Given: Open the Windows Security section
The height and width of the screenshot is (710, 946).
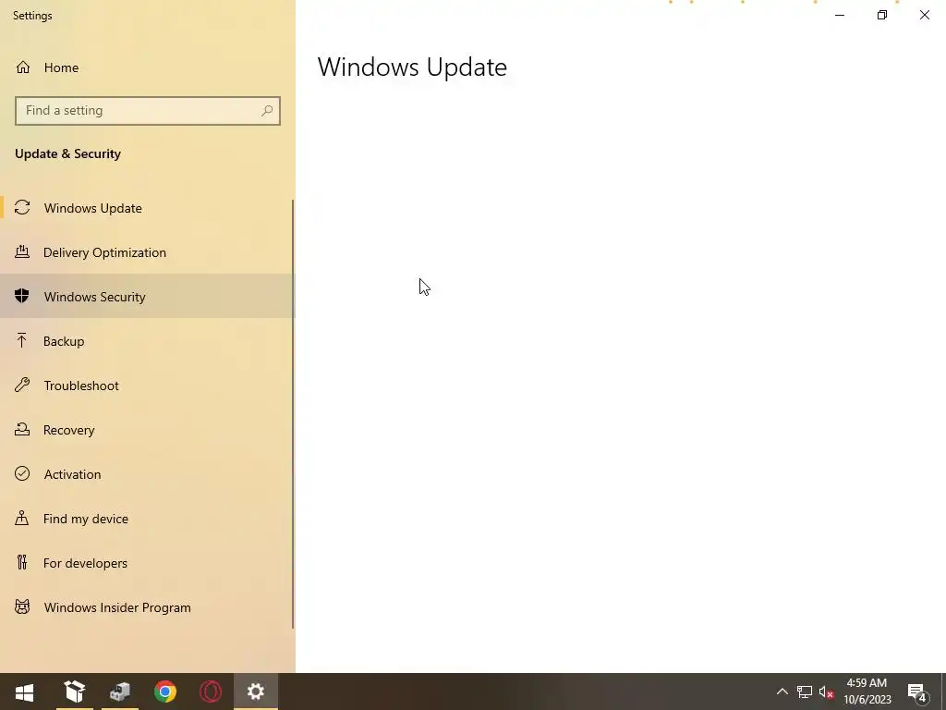Looking at the screenshot, I should coord(148,297).
